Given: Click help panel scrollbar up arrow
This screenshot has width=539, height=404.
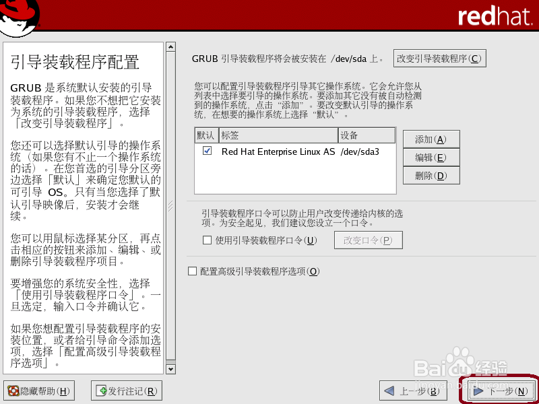Looking at the screenshot, I should pyautogui.click(x=170, y=46).
